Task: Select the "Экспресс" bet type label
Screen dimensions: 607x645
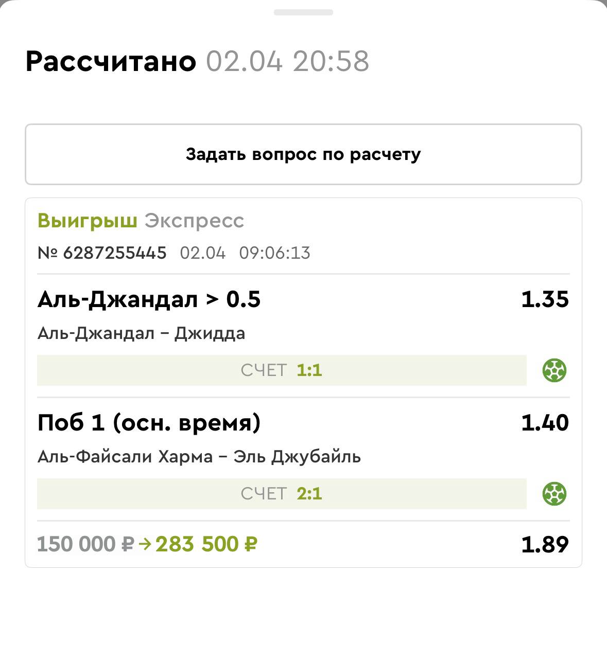Action: (x=194, y=221)
